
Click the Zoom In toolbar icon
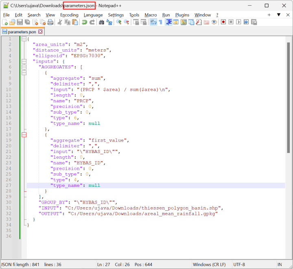tap(119, 22)
